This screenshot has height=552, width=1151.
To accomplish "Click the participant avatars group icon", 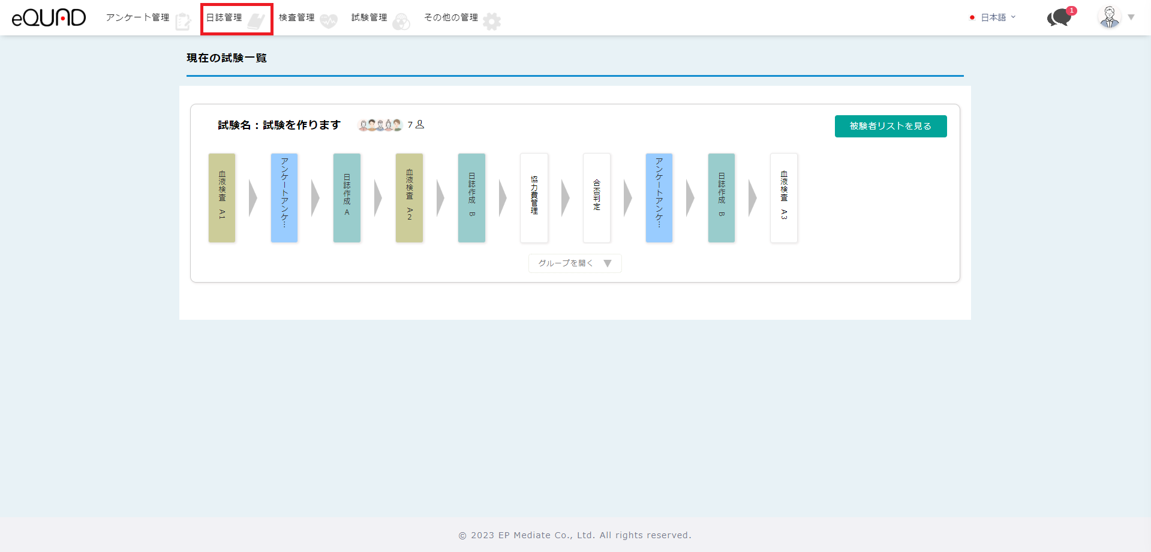I will (x=380, y=125).
